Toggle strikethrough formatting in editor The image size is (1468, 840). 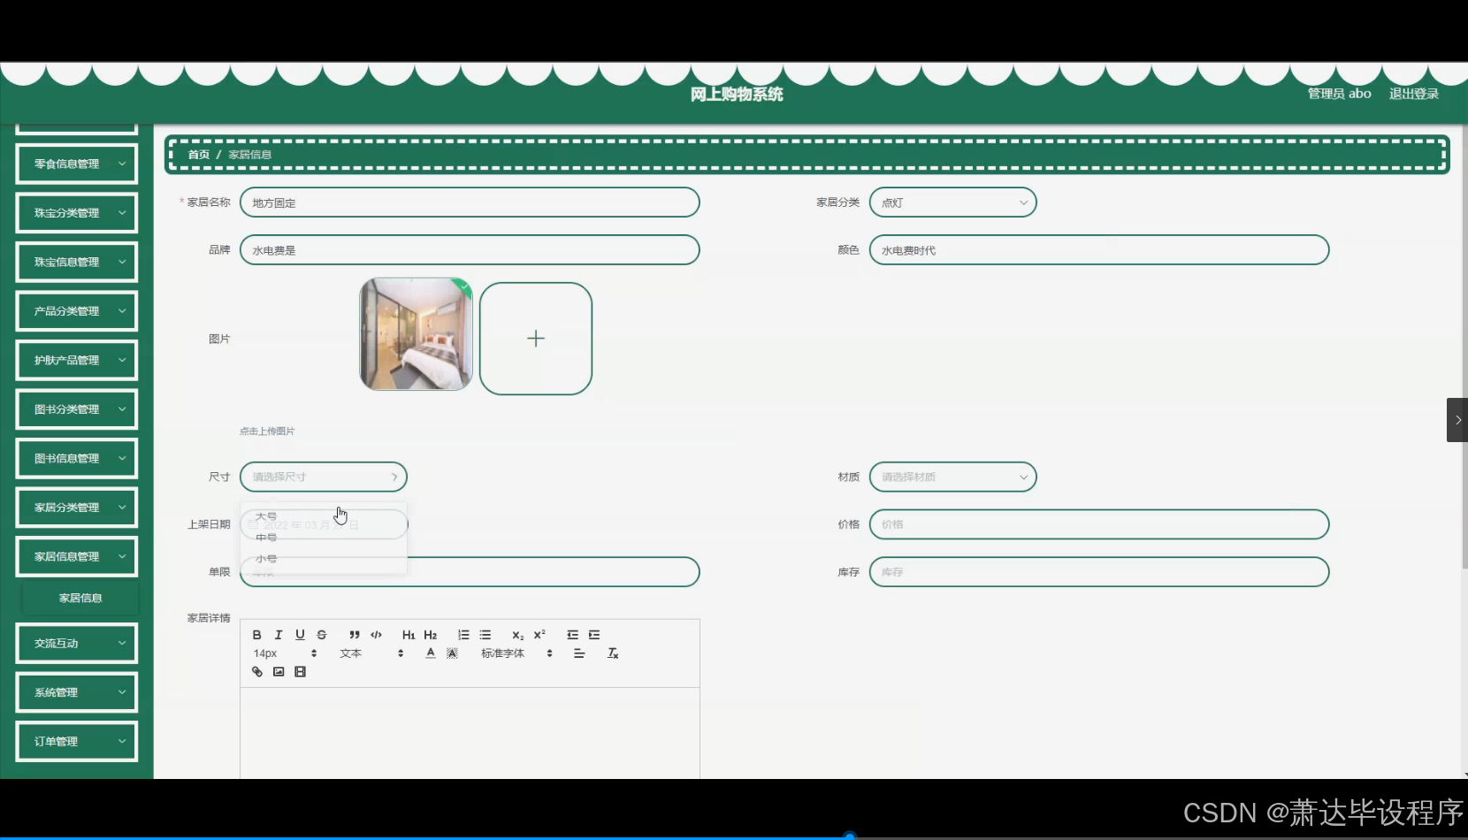[x=322, y=635]
